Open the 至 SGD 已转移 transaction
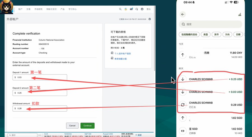252x137 pixels. [211, 131]
